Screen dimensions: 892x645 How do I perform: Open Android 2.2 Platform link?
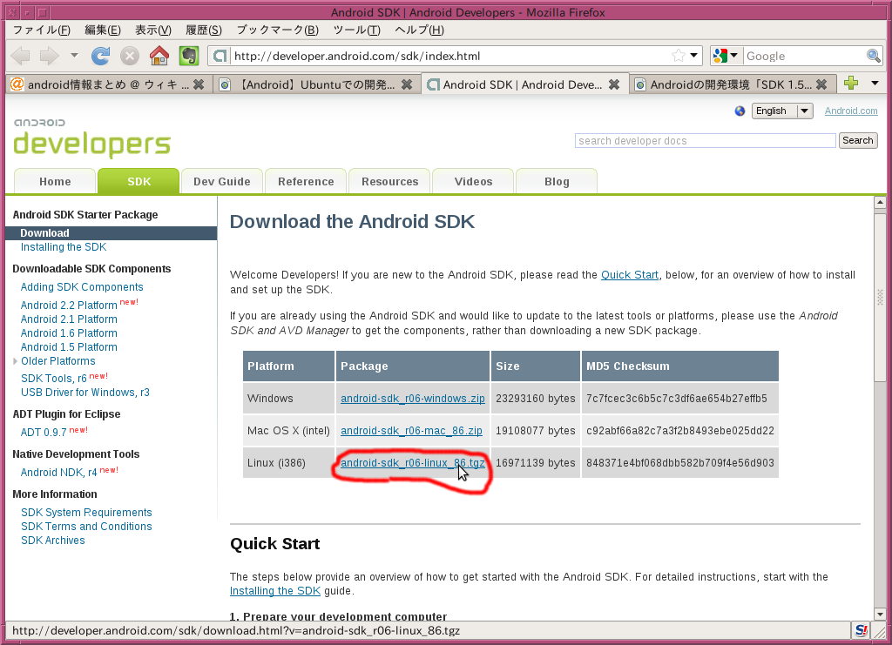[69, 306]
